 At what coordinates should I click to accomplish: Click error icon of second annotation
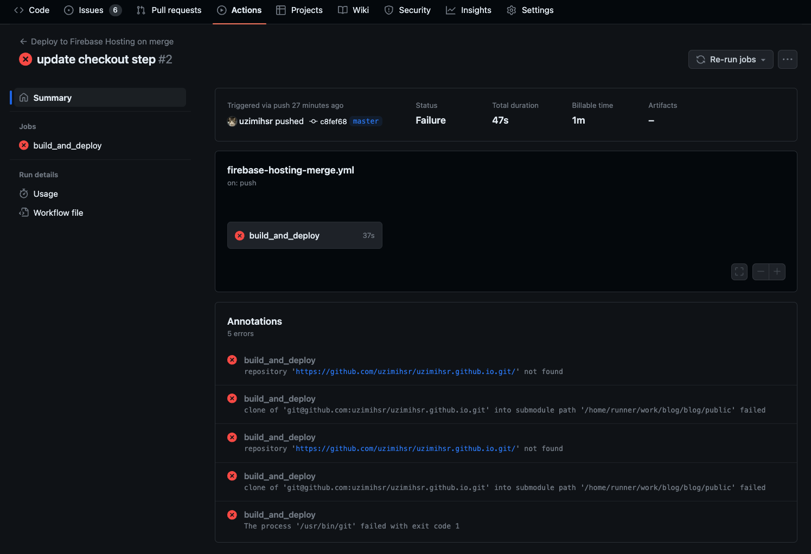tap(232, 398)
